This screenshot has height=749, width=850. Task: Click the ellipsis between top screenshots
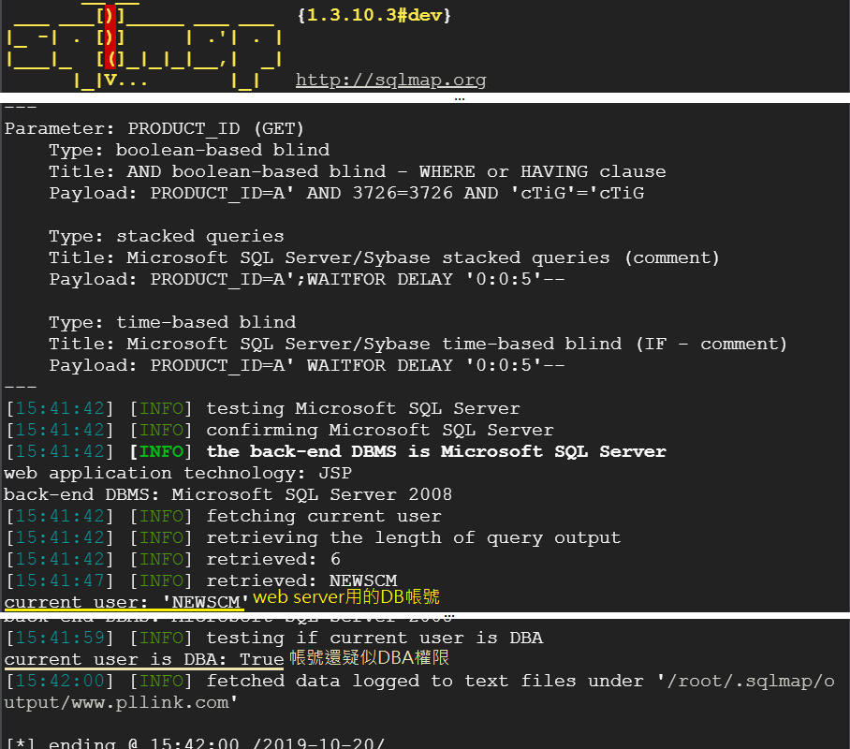pyautogui.click(x=460, y=99)
